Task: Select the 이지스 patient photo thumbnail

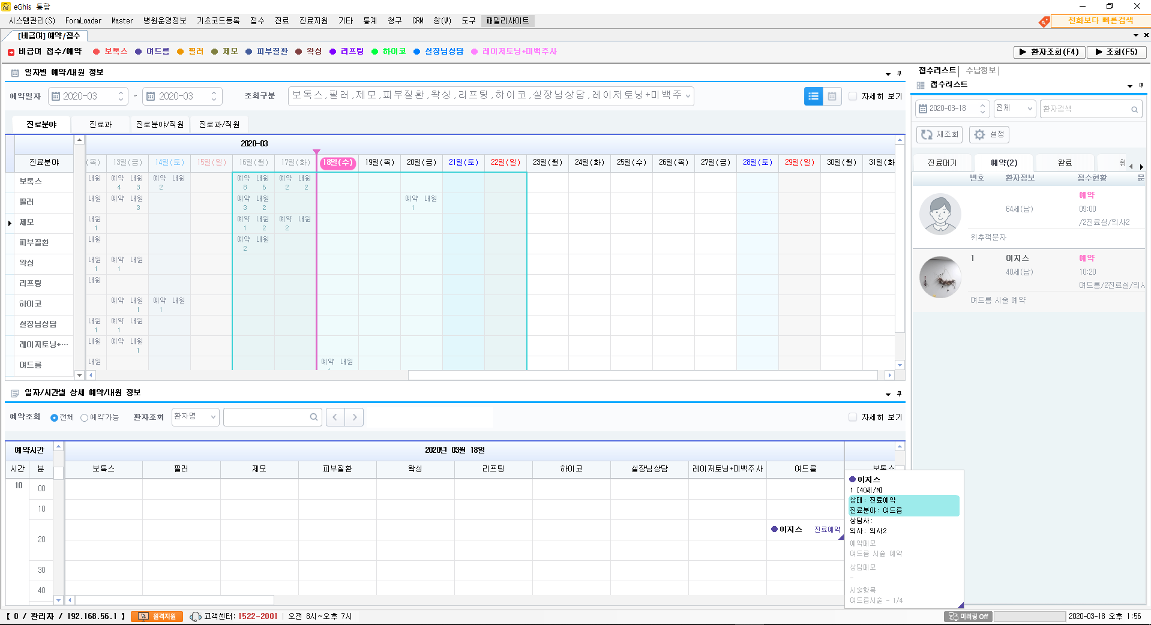Action: 940,277
